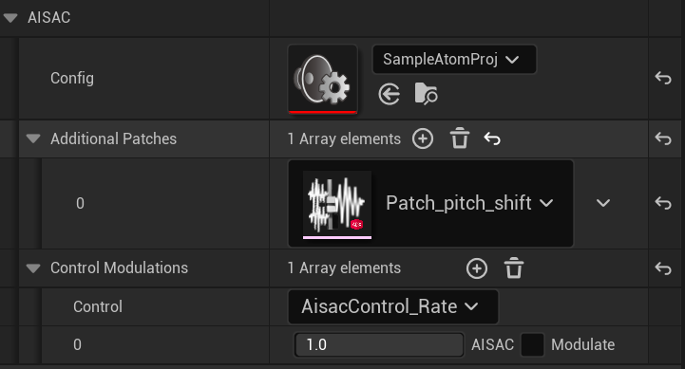
Task: Use selected asset arrow icon under Config
Action: 389,94
